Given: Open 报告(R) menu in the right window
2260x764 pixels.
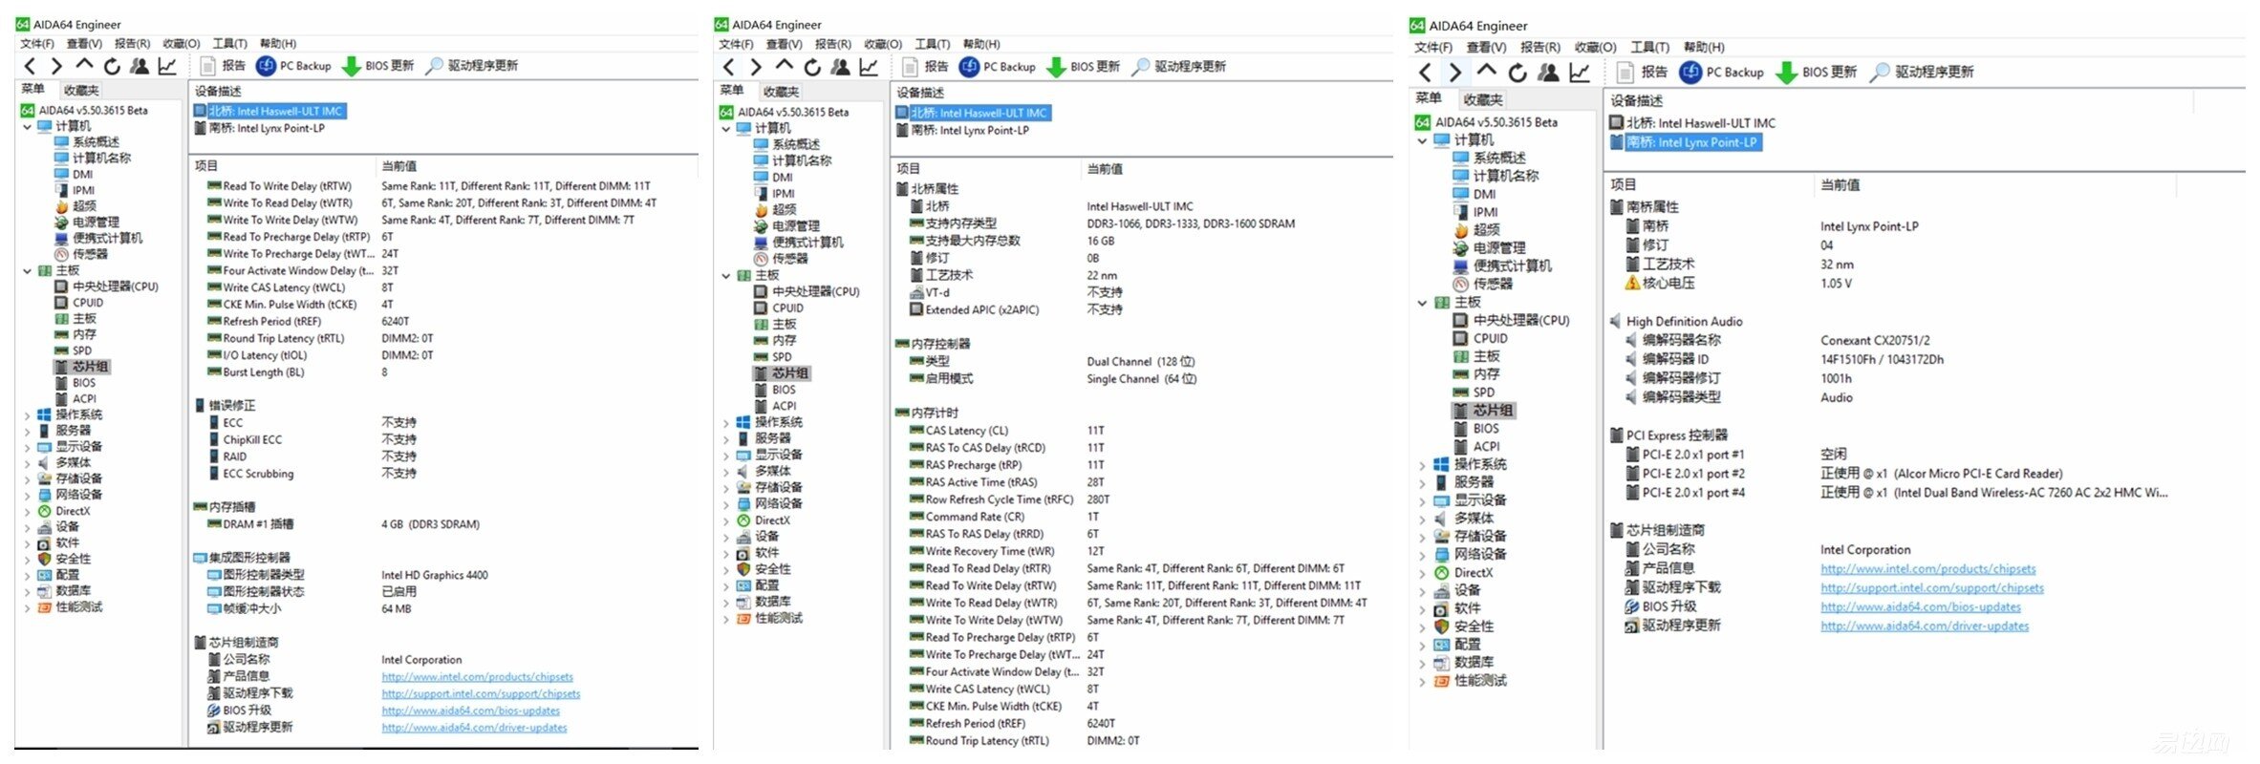Looking at the screenshot, I should [x=1539, y=47].
